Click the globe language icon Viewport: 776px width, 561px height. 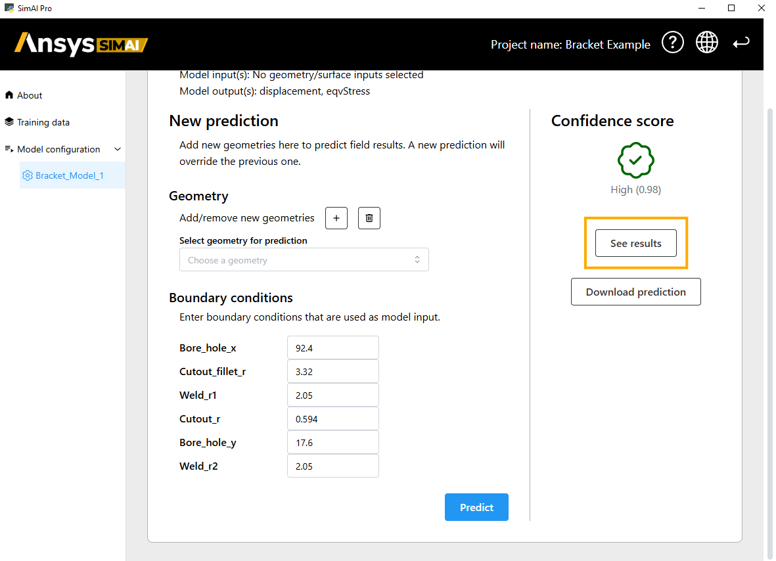[707, 43]
